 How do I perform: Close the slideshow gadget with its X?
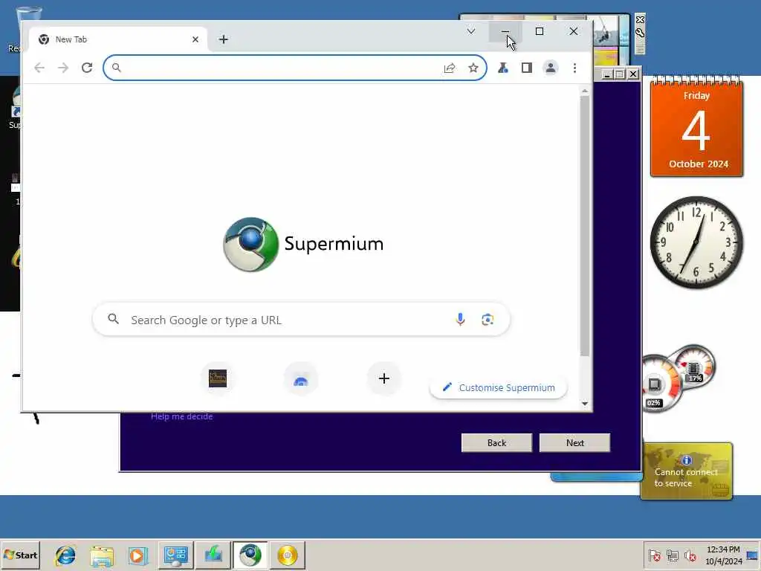(x=640, y=19)
